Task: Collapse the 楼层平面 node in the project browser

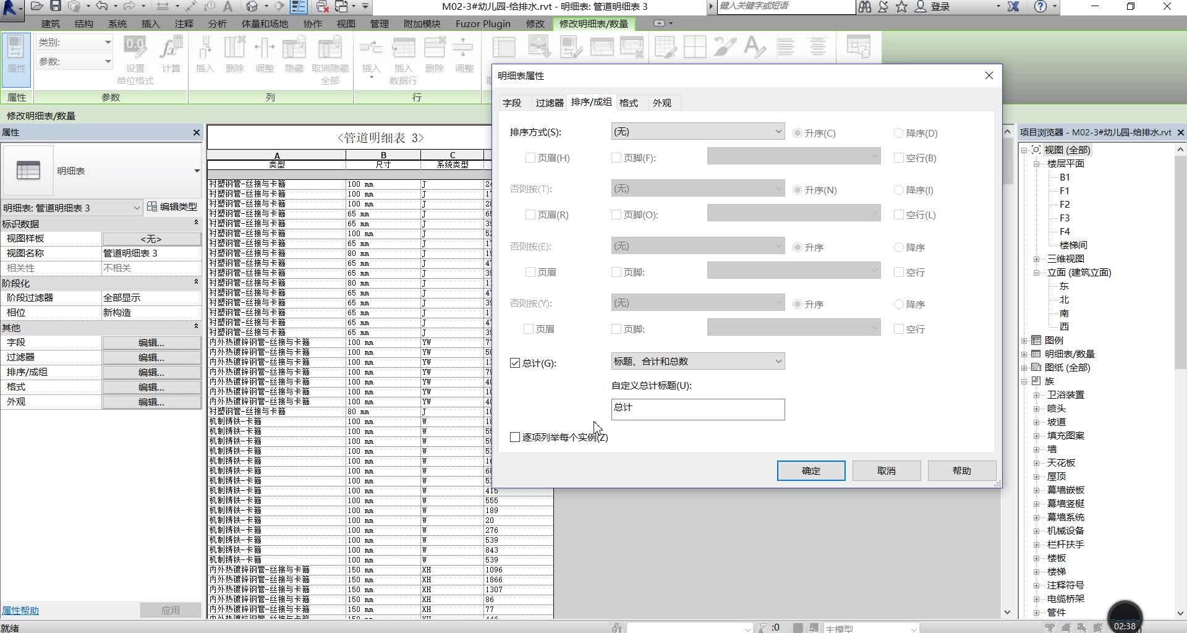Action: click(1037, 164)
